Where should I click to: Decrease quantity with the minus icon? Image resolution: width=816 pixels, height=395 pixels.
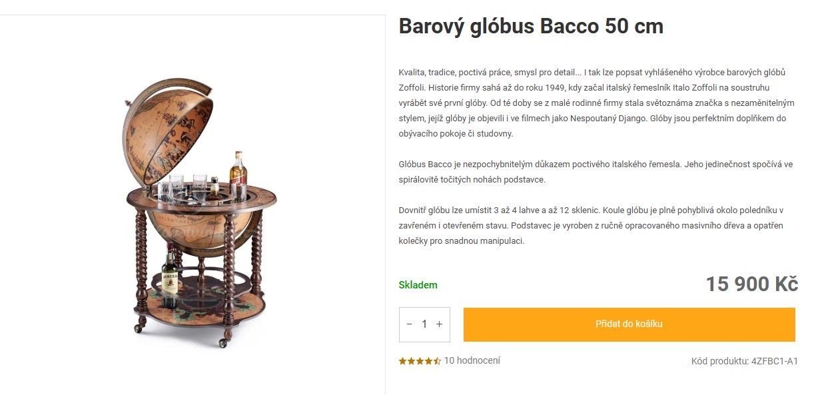(410, 324)
